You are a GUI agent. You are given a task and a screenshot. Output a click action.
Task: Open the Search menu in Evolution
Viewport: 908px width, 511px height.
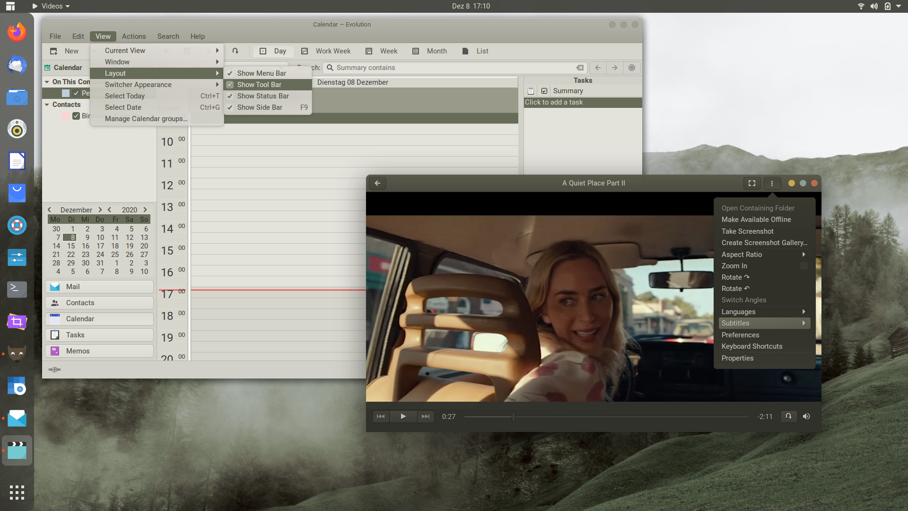168,36
